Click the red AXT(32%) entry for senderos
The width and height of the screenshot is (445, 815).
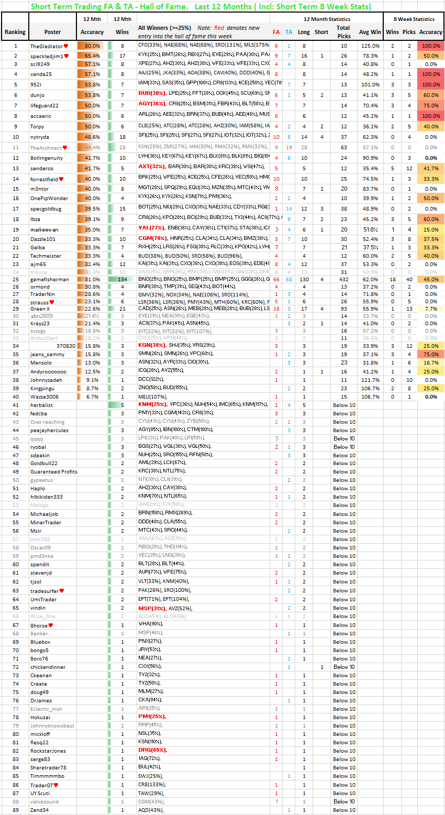coord(152,167)
